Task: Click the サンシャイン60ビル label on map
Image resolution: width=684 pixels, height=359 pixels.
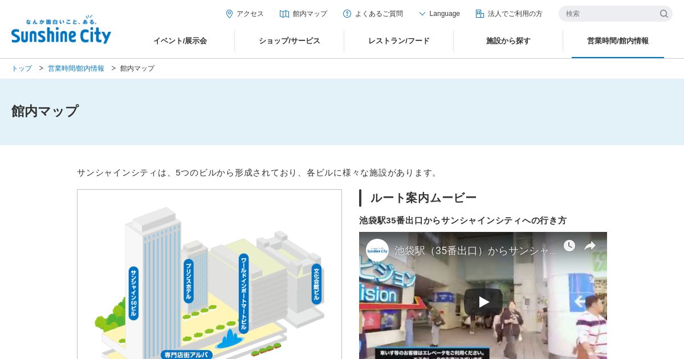Action: pyautogui.click(x=133, y=293)
